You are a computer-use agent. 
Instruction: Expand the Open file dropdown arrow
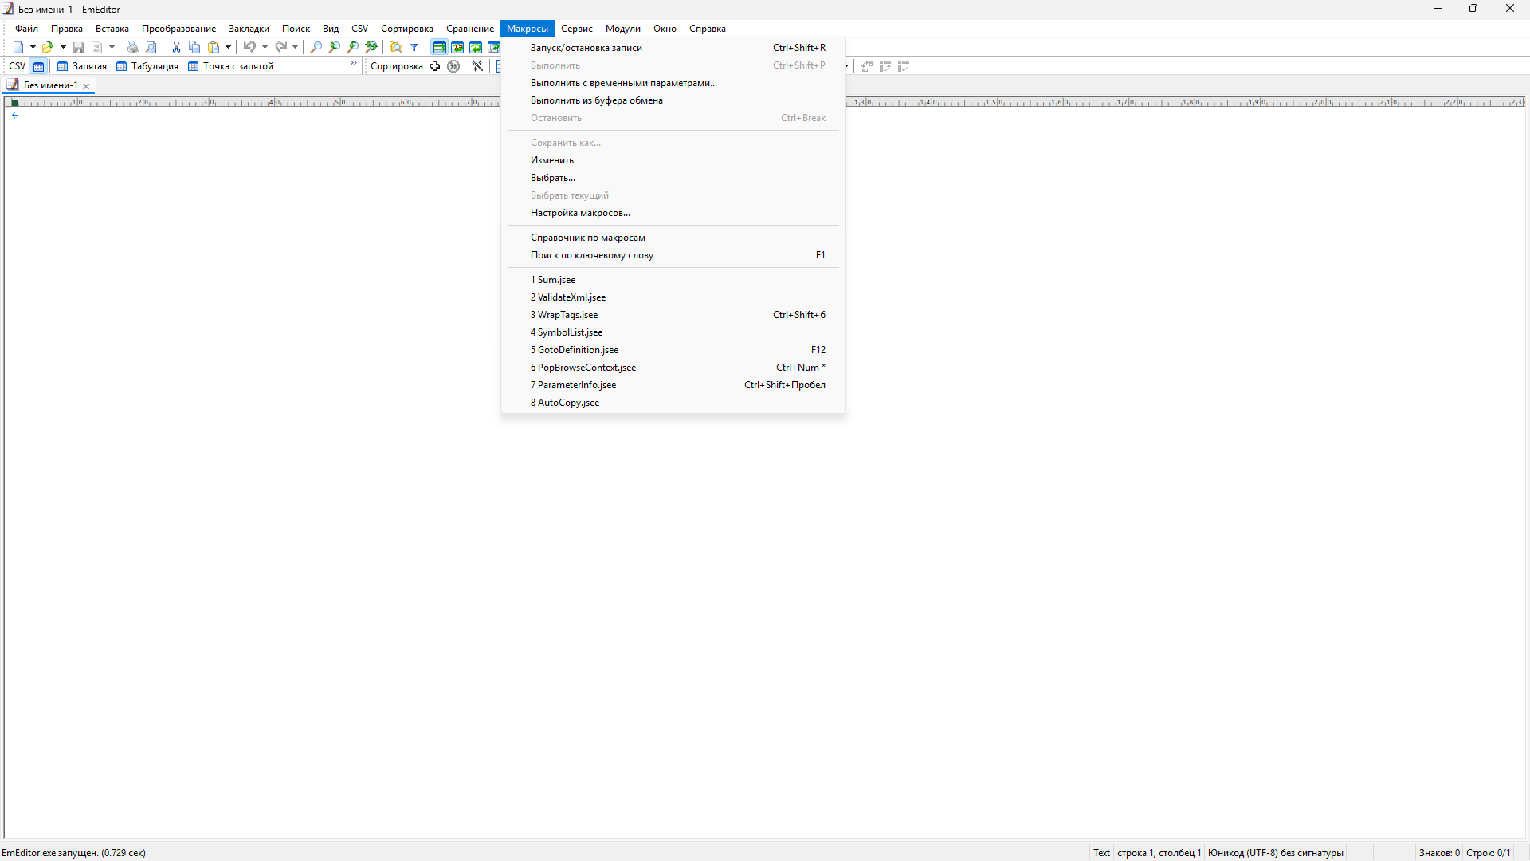[x=63, y=48]
